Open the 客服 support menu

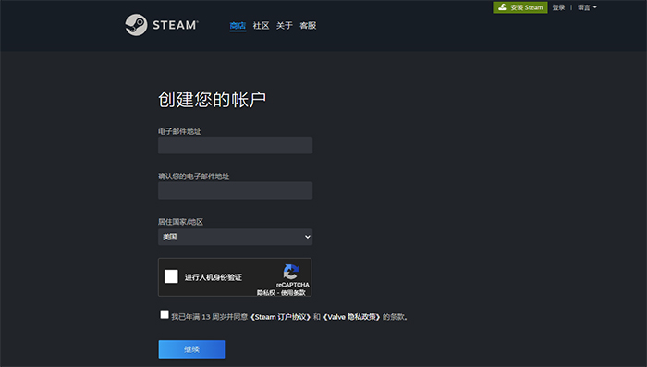308,26
